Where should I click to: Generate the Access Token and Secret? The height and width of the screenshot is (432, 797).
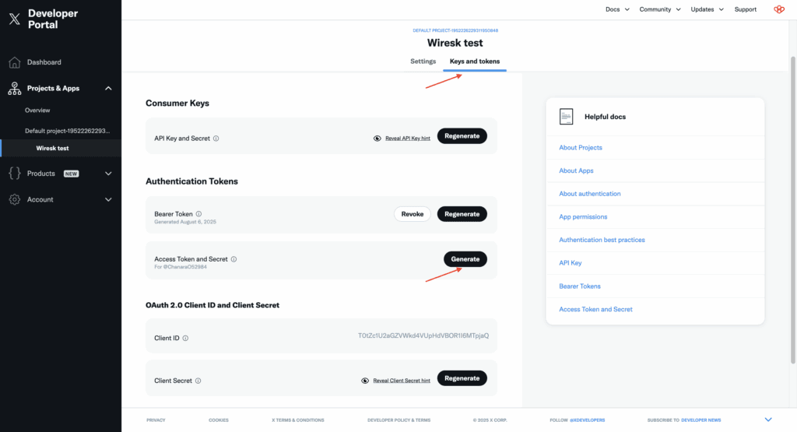[x=465, y=259]
